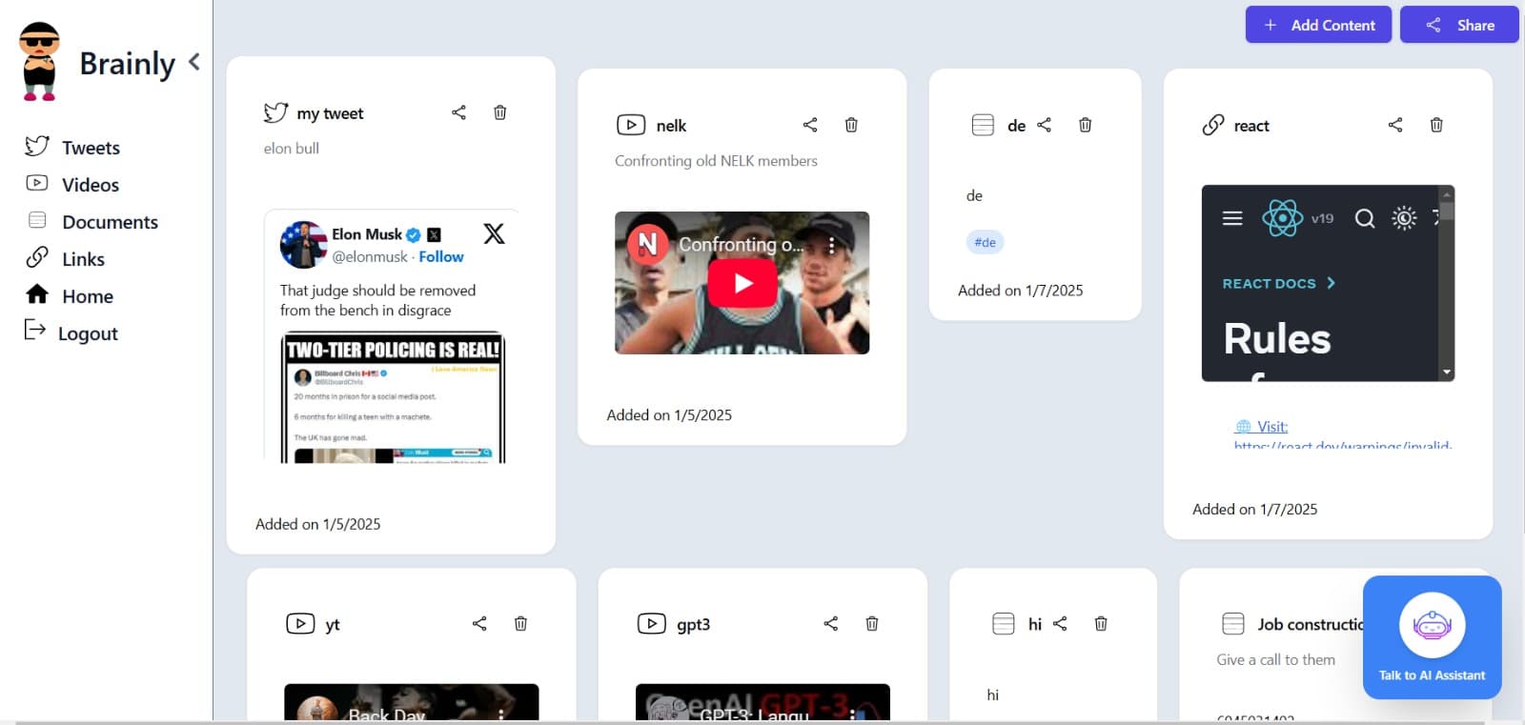1525x725 pixels.
Task: Delete the 'my tweet' card
Action: (x=499, y=112)
